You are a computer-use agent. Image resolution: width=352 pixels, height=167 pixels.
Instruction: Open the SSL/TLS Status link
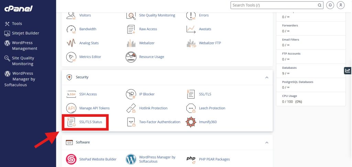pyautogui.click(x=90, y=122)
